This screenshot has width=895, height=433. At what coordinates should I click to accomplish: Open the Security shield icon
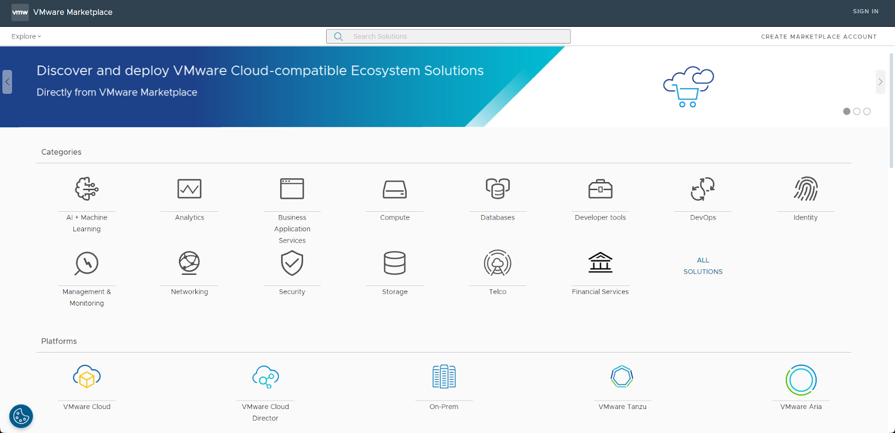(292, 263)
